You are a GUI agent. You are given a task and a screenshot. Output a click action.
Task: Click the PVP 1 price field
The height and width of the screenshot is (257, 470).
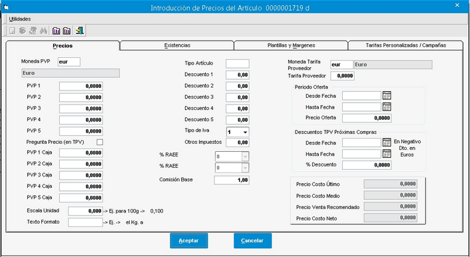pos(81,86)
